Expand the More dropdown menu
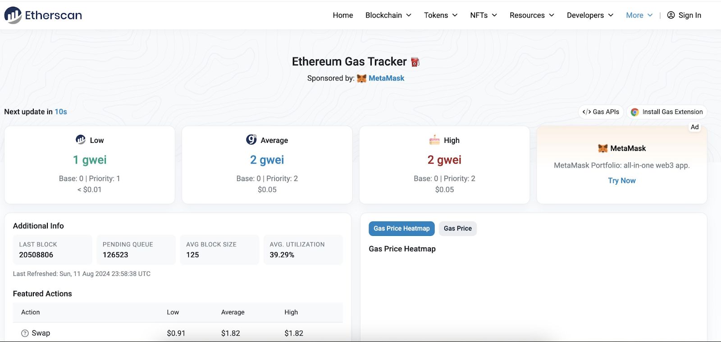Image resolution: width=721 pixels, height=342 pixels. [x=639, y=15]
